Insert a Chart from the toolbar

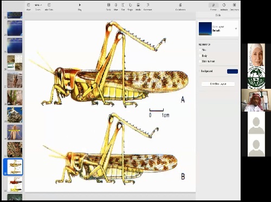116,6
